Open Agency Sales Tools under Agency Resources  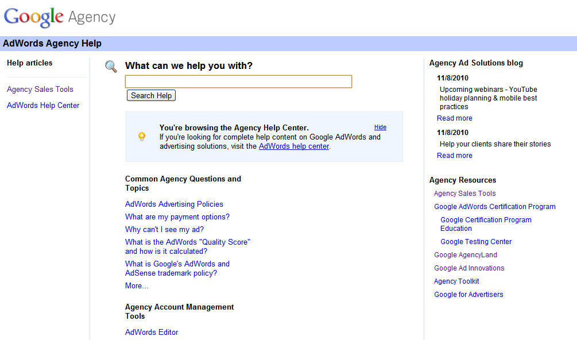coord(465,194)
